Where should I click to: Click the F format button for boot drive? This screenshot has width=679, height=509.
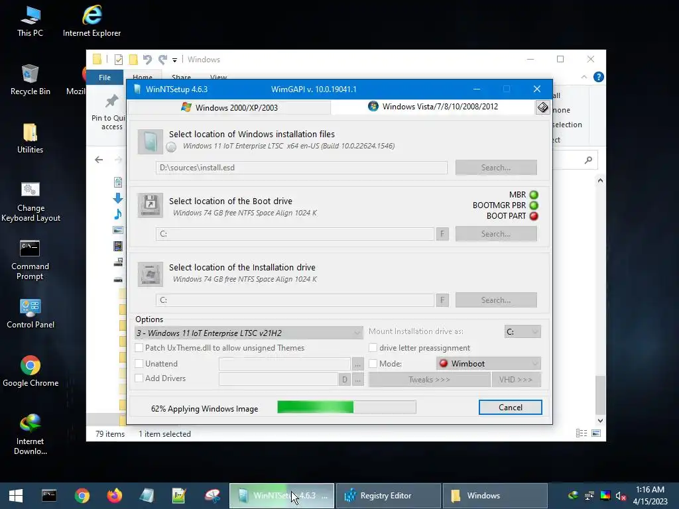[x=442, y=234]
